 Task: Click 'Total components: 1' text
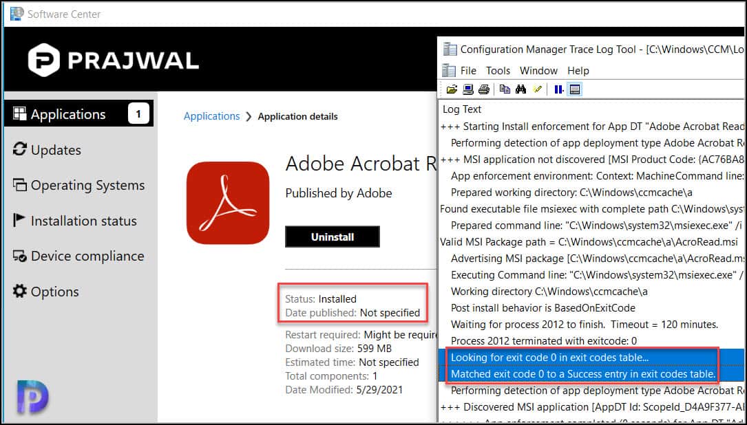pos(331,376)
